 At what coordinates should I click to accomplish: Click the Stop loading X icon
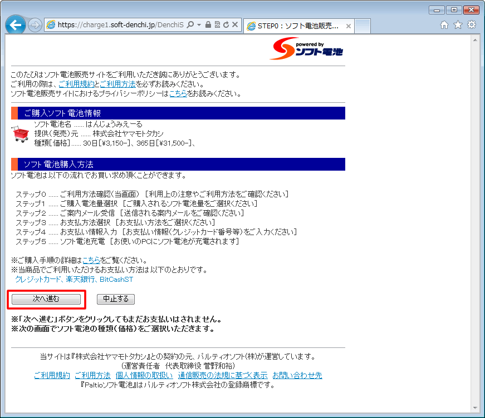point(235,25)
